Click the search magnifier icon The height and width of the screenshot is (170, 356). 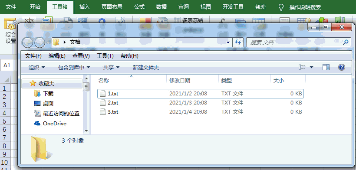tap(346, 42)
